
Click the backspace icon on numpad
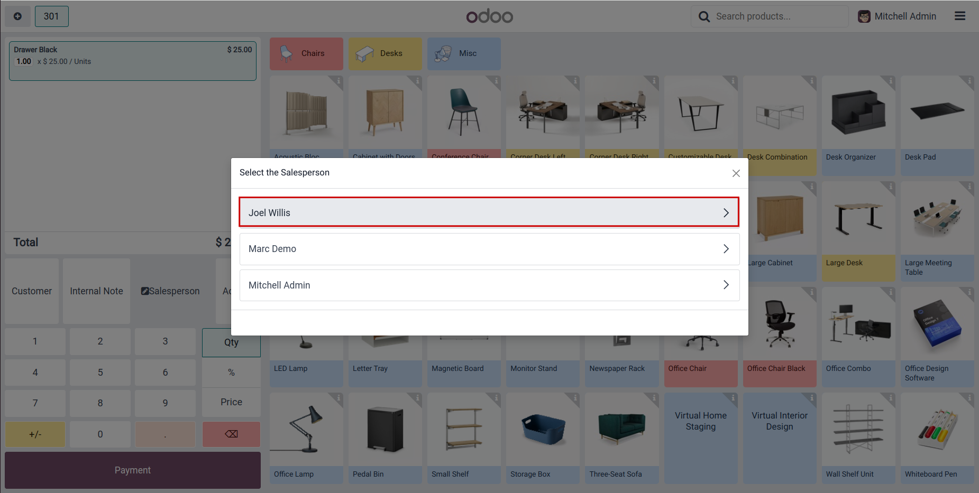click(231, 434)
